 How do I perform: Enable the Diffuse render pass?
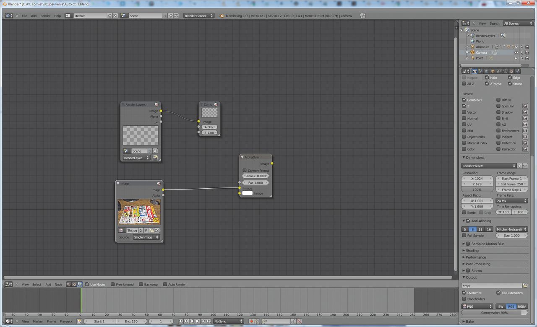click(x=498, y=100)
